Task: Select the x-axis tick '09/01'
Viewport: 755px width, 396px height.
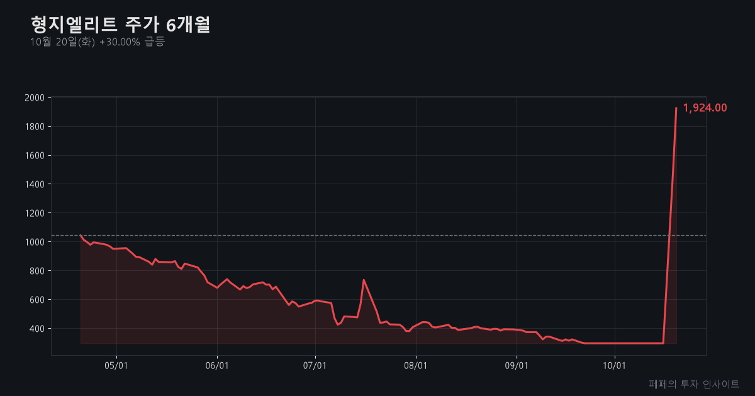Action: click(x=517, y=366)
